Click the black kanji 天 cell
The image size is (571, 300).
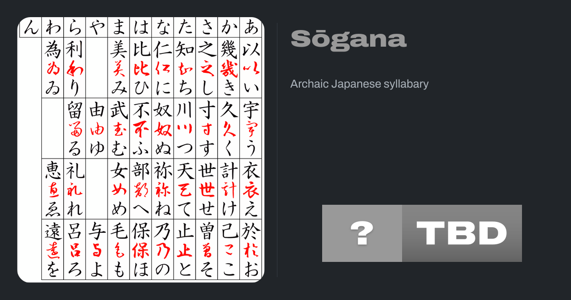coord(185,170)
